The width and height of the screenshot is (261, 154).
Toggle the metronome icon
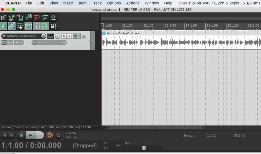point(53,18)
